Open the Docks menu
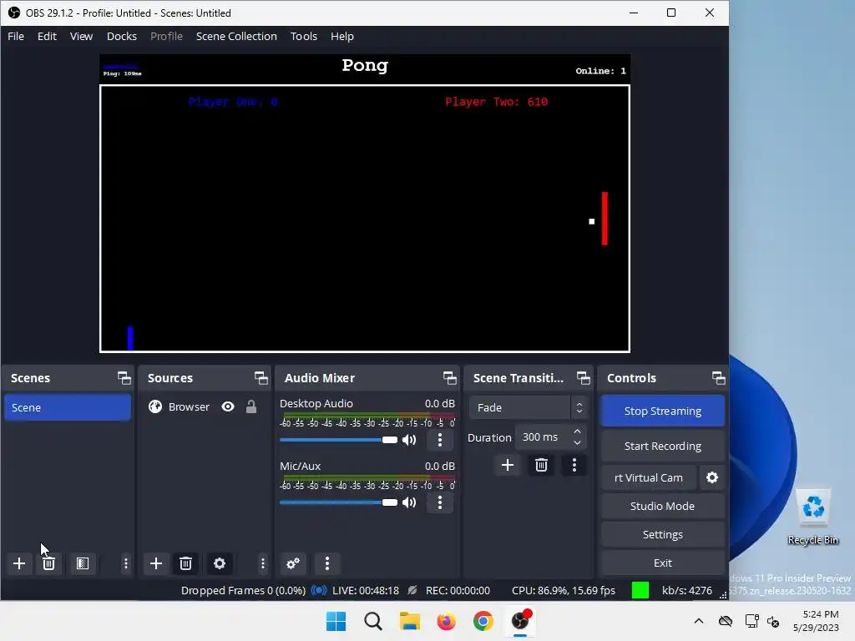 (122, 36)
